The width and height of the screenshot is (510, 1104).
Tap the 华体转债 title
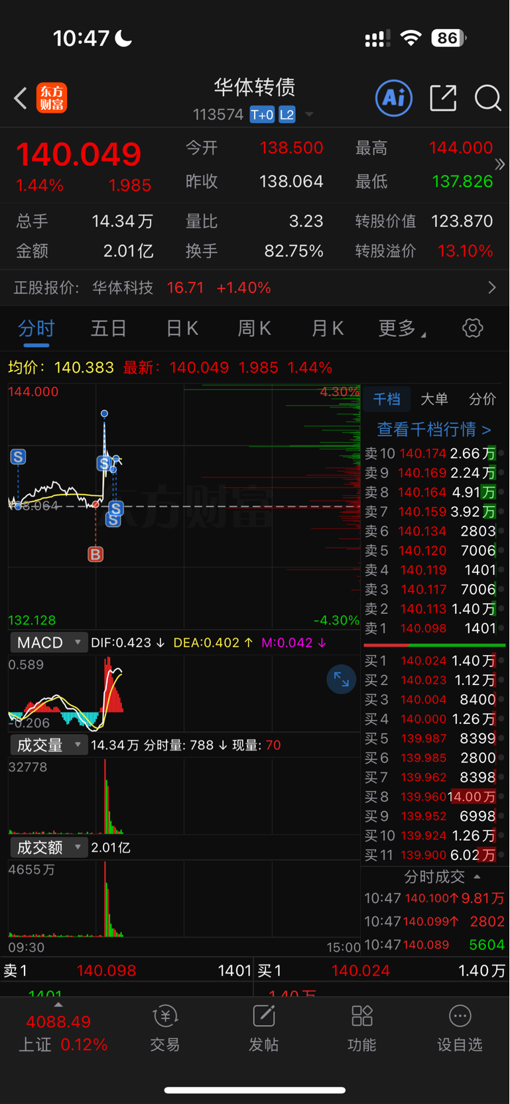coord(254,87)
